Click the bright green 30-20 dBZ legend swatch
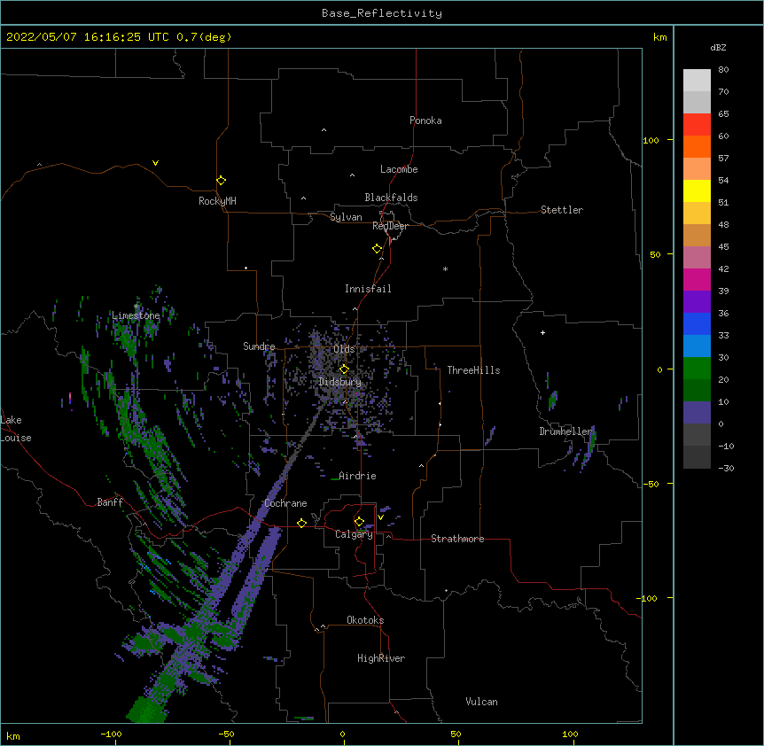Viewport: 764px width, 746px height. click(x=697, y=369)
